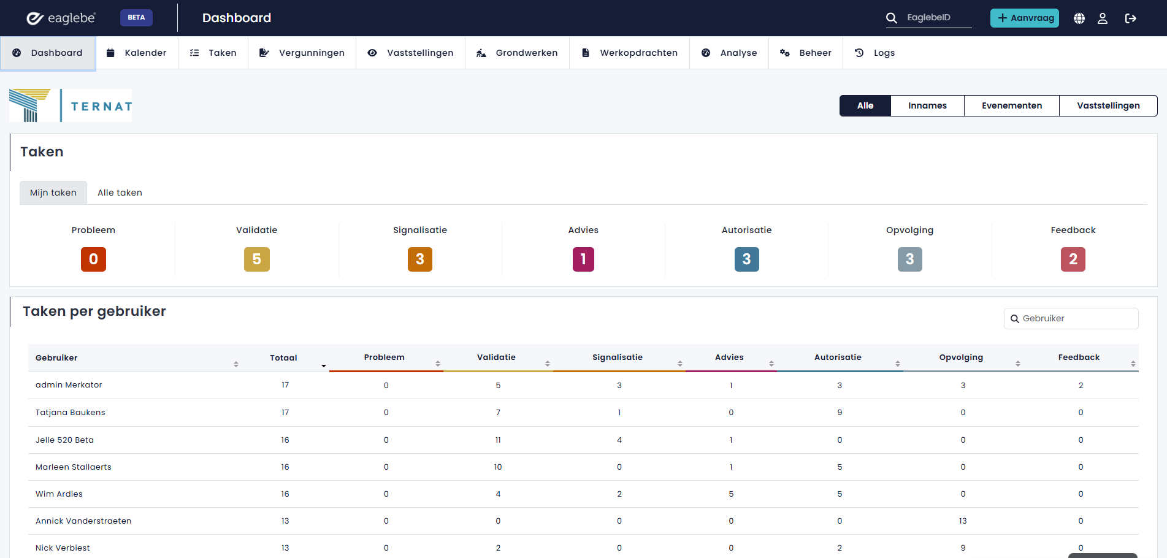Viewport: 1167px width, 558px height.
Task: Sort by Probleem column arrows
Action: (x=438, y=364)
